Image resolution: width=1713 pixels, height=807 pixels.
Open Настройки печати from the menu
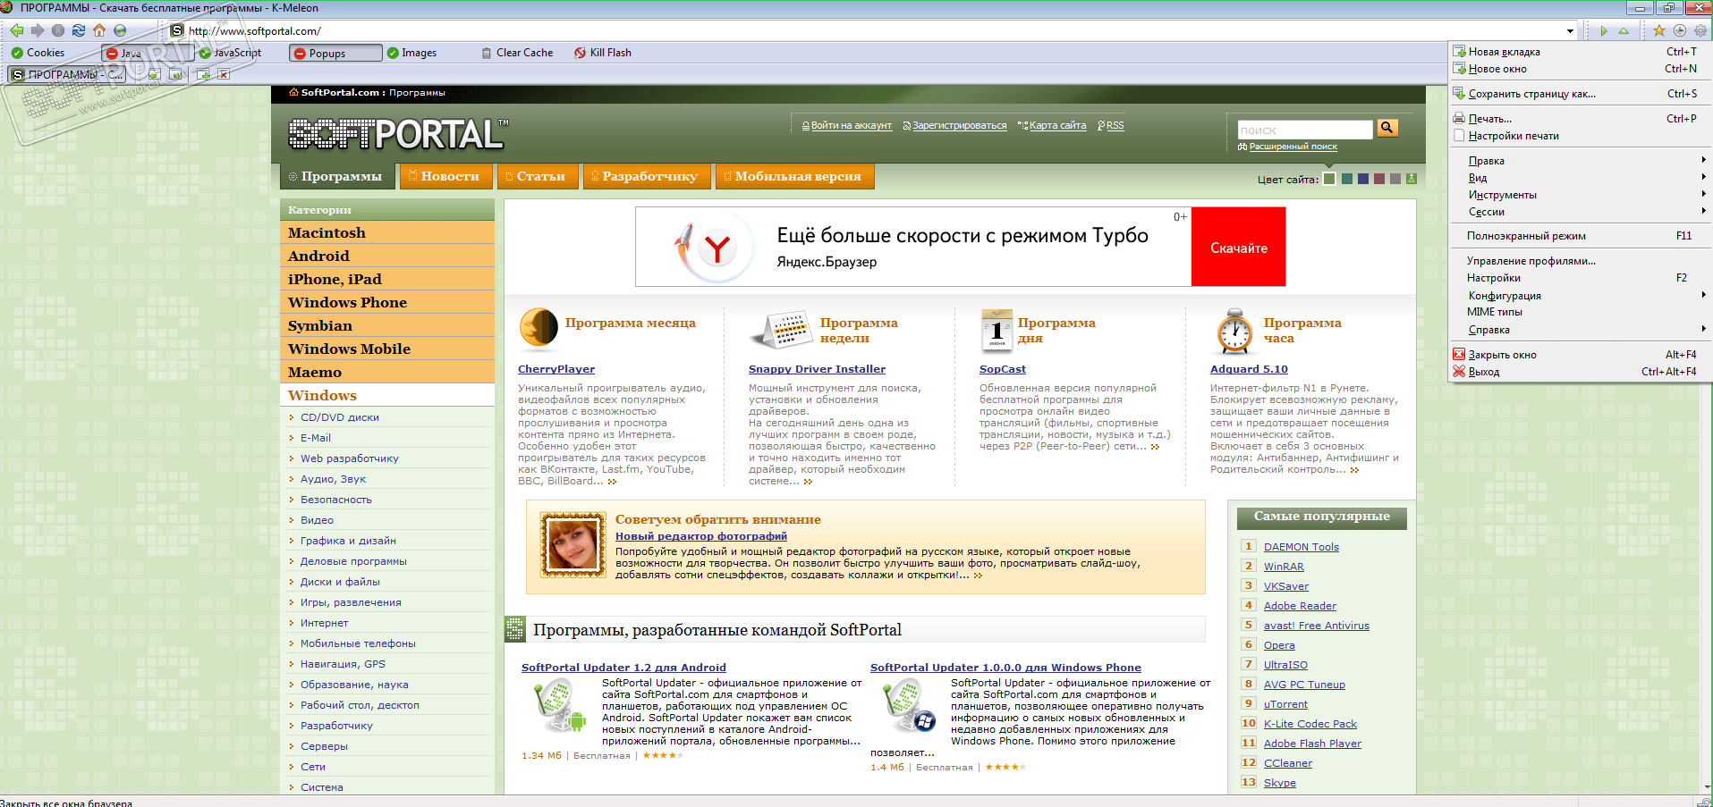pyautogui.click(x=1581, y=136)
